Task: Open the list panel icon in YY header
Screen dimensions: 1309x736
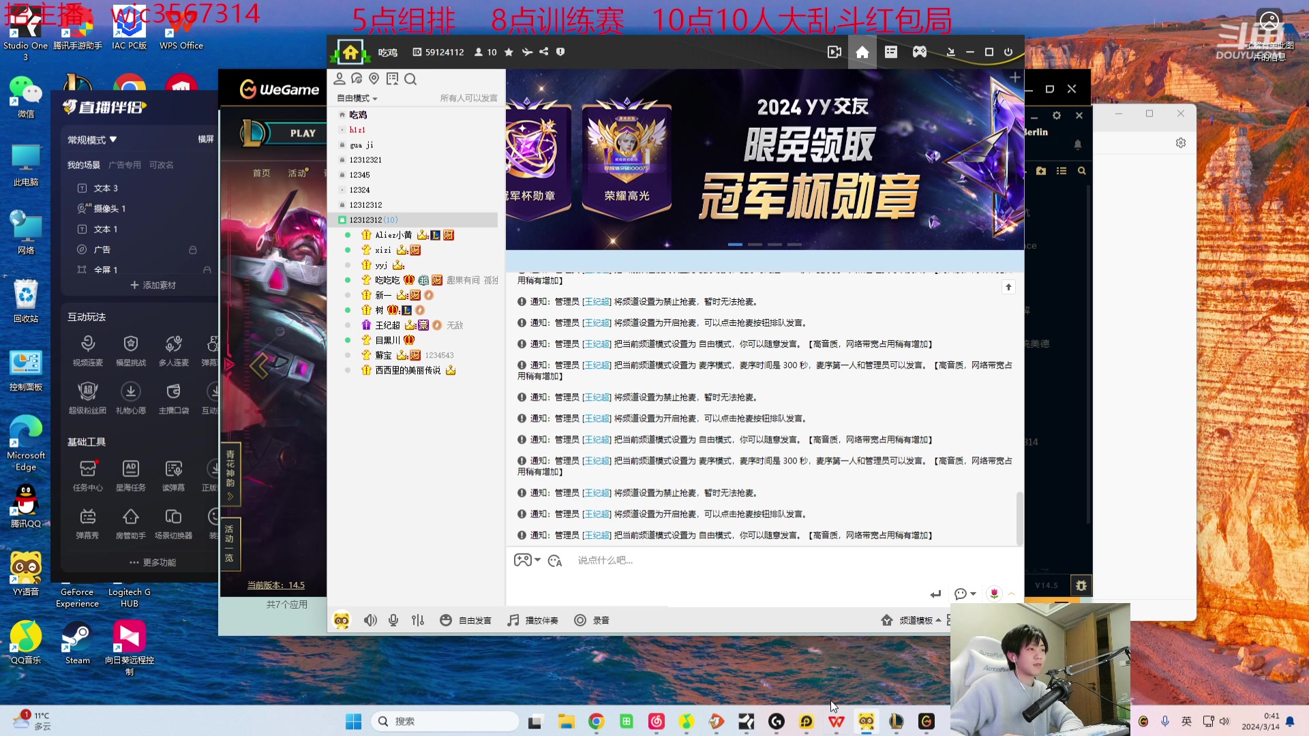Action: click(x=891, y=52)
